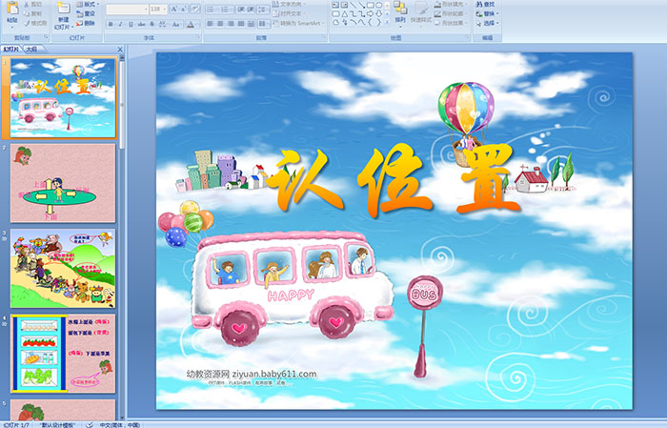Screen dimensions: 667x428
Task: Expand the shapes gallery More arrow
Action: pyautogui.click(x=387, y=22)
